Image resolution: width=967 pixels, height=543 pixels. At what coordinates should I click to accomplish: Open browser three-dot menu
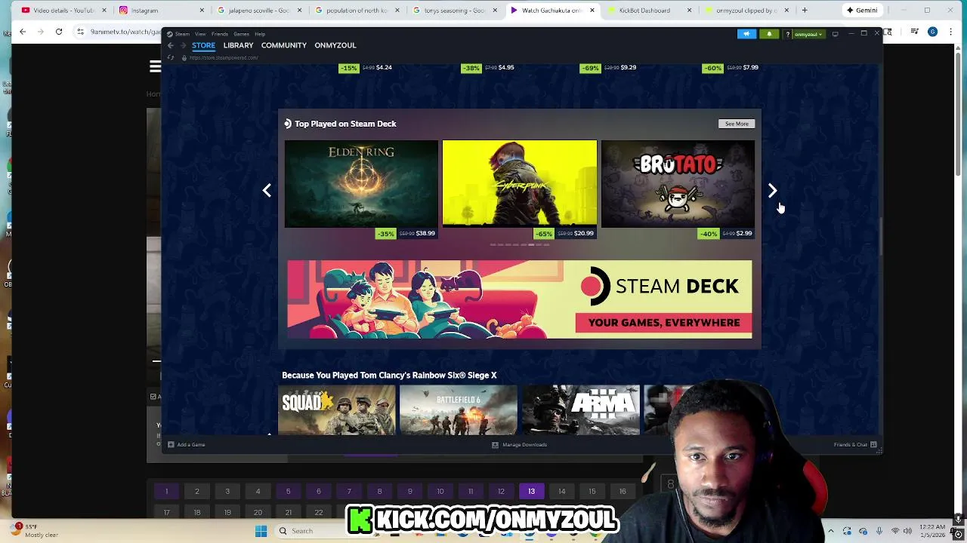pyautogui.click(x=950, y=32)
